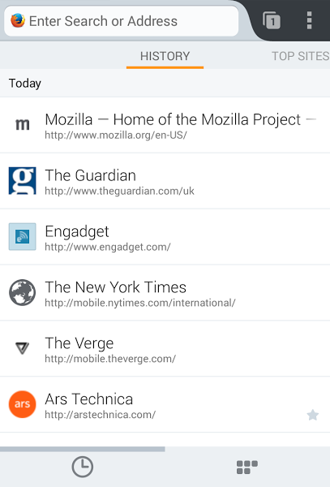Tap the Firefox logo in address bar
Image resolution: width=330 pixels, height=487 pixels.
point(18,20)
